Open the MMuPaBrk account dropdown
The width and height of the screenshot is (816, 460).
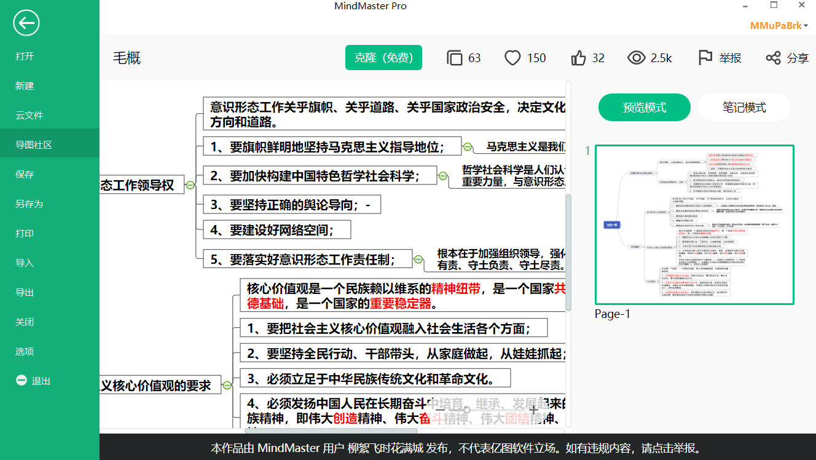coord(779,26)
